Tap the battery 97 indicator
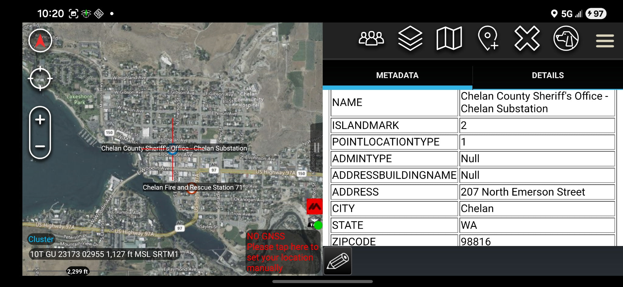The width and height of the screenshot is (623, 287). tap(596, 14)
